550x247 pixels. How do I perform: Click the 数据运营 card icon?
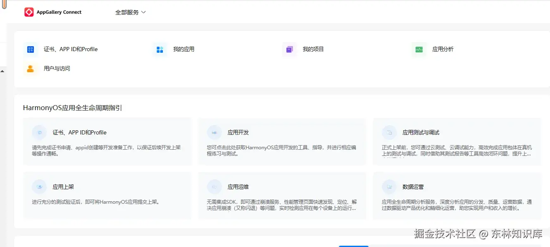click(389, 187)
